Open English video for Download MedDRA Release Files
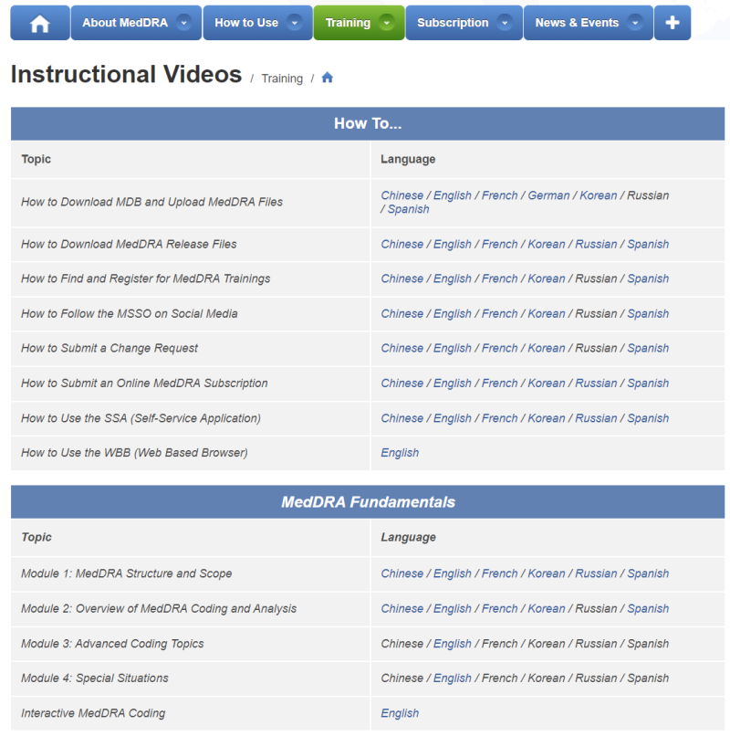The image size is (730, 736). click(453, 244)
